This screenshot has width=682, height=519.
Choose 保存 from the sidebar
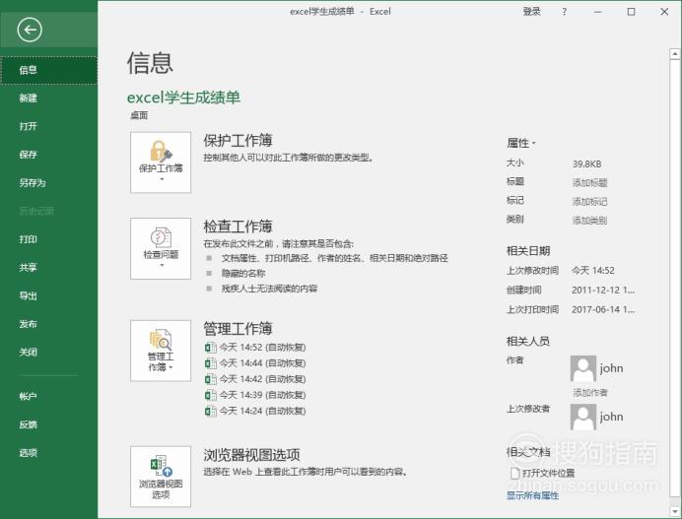48,155
